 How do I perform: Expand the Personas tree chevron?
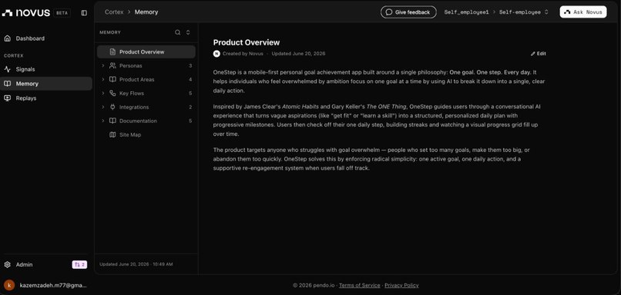pyautogui.click(x=103, y=65)
